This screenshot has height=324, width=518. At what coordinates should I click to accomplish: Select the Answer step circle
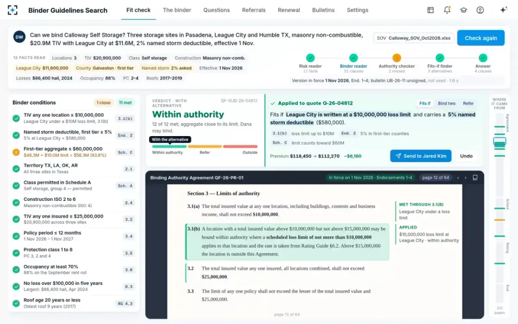tap(483, 57)
